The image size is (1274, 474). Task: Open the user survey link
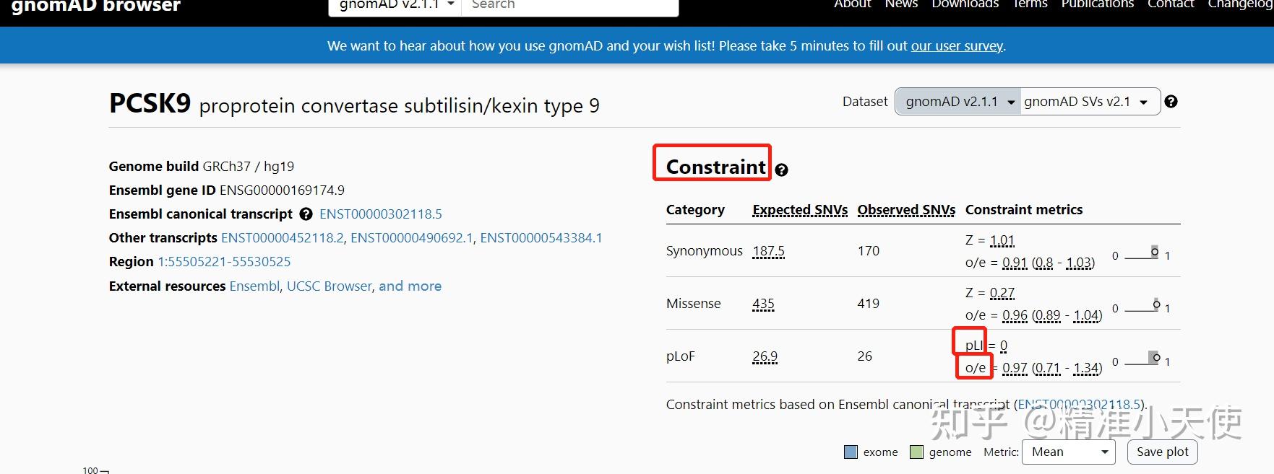coord(957,46)
